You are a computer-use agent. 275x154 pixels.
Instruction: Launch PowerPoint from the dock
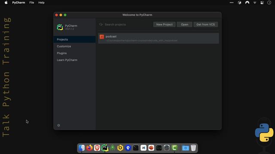click(151, 148)
